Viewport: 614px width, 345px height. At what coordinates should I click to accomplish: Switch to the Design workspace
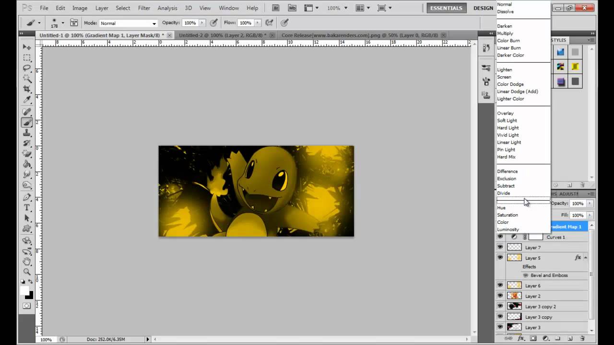[483, 8]
